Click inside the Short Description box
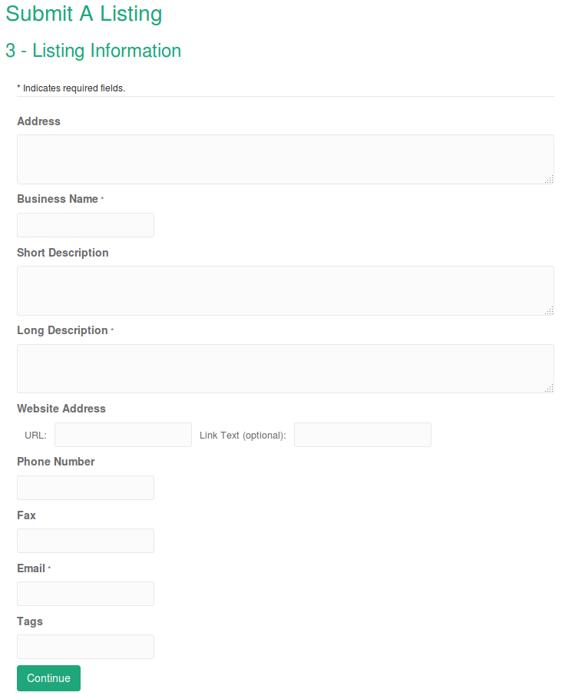Viewport: 575px width, 699px height. (x=285, y=290)
